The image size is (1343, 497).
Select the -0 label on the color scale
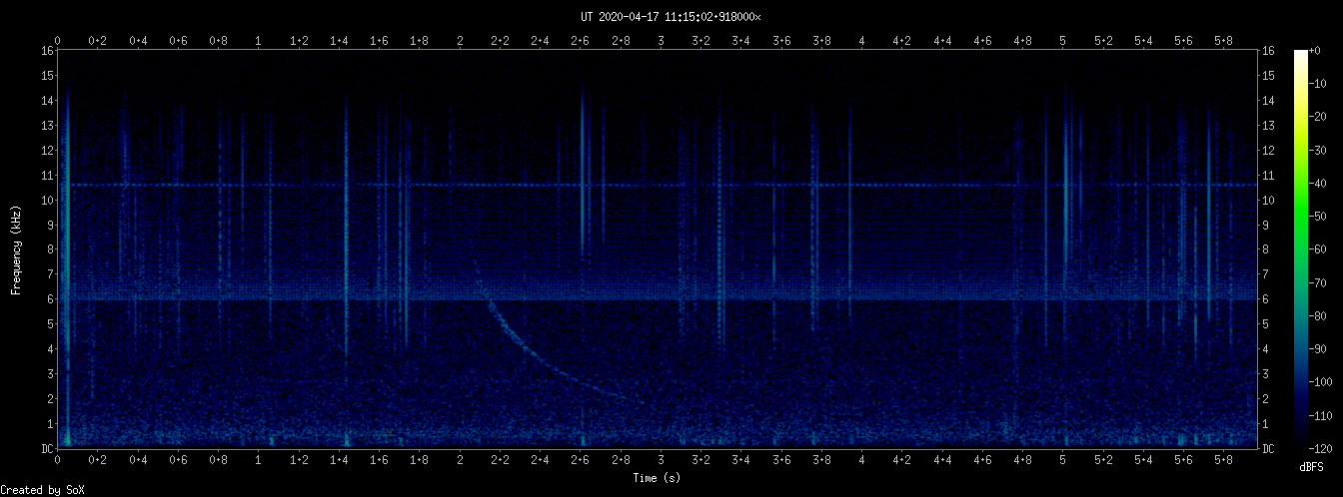1313,51
